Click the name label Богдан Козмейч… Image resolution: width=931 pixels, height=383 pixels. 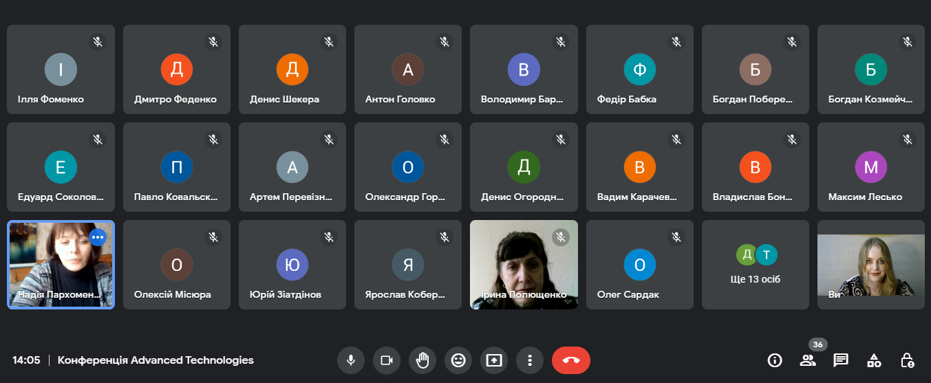871,99
